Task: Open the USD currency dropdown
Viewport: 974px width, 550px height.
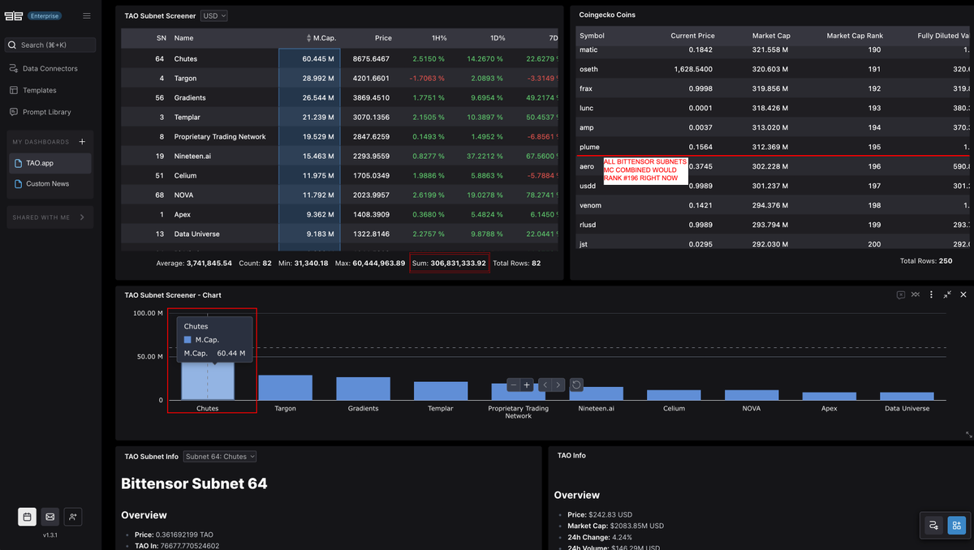Action: [214, 15]
